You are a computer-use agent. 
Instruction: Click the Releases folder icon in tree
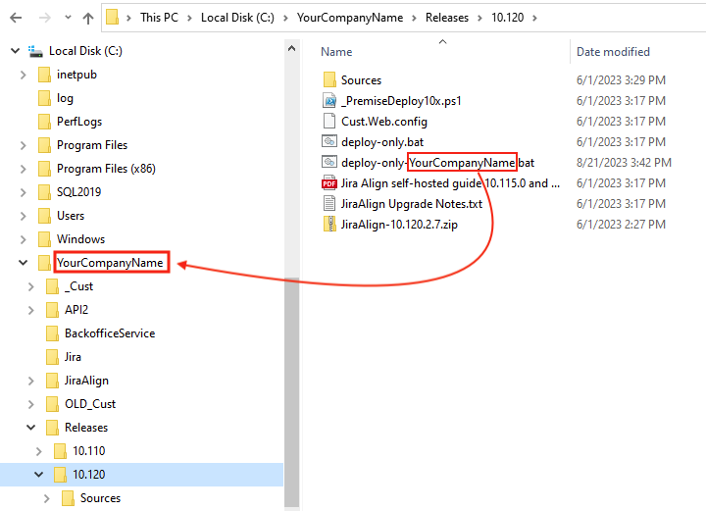pos(52,428)
